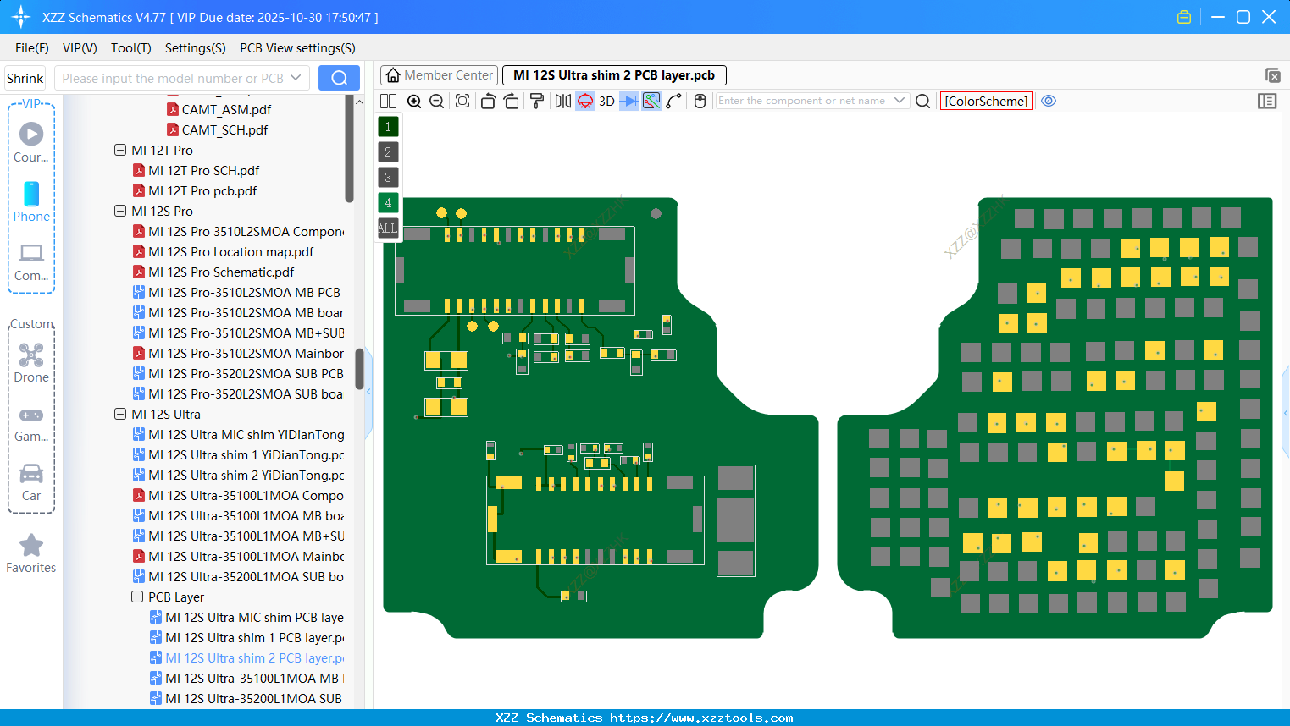Switch to 3D view mode

[606, 101]
